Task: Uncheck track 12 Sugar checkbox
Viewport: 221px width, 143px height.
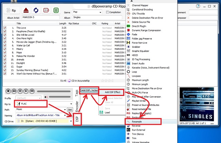Action: click(x=5, y=67)
